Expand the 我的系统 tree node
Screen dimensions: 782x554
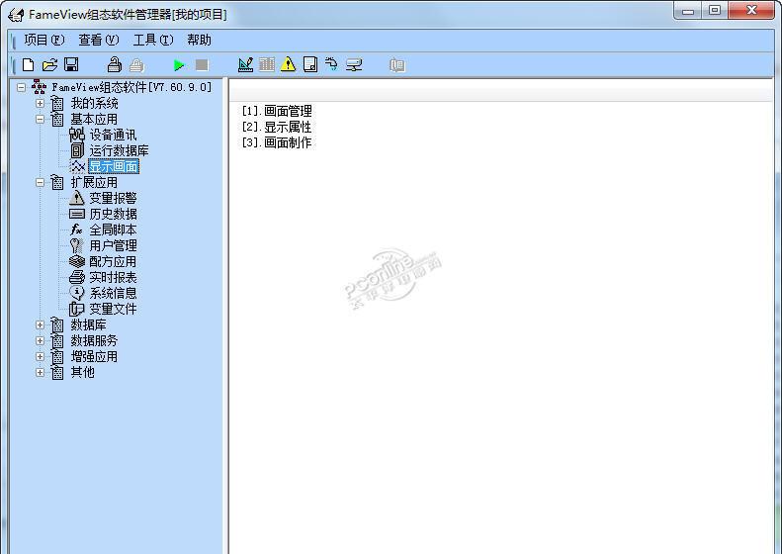[40, 103]
